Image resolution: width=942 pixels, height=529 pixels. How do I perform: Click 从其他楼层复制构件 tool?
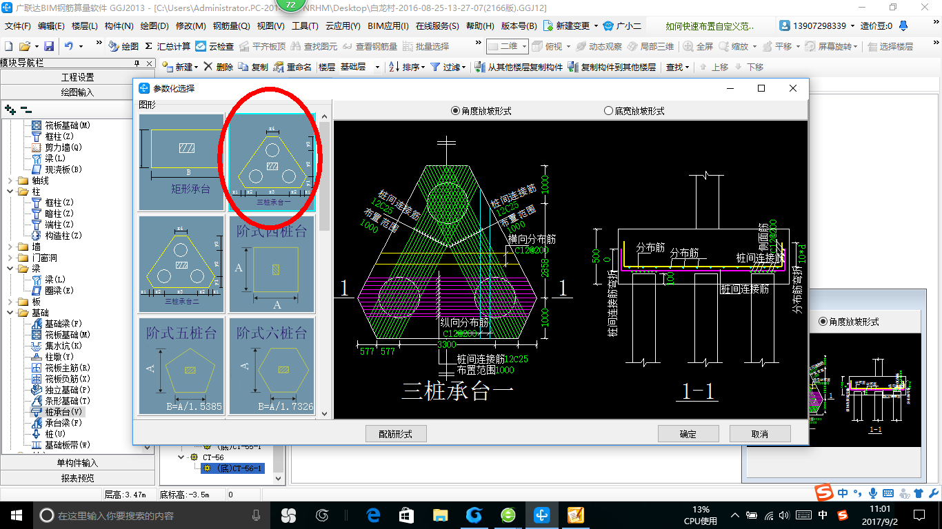(519, 67)
